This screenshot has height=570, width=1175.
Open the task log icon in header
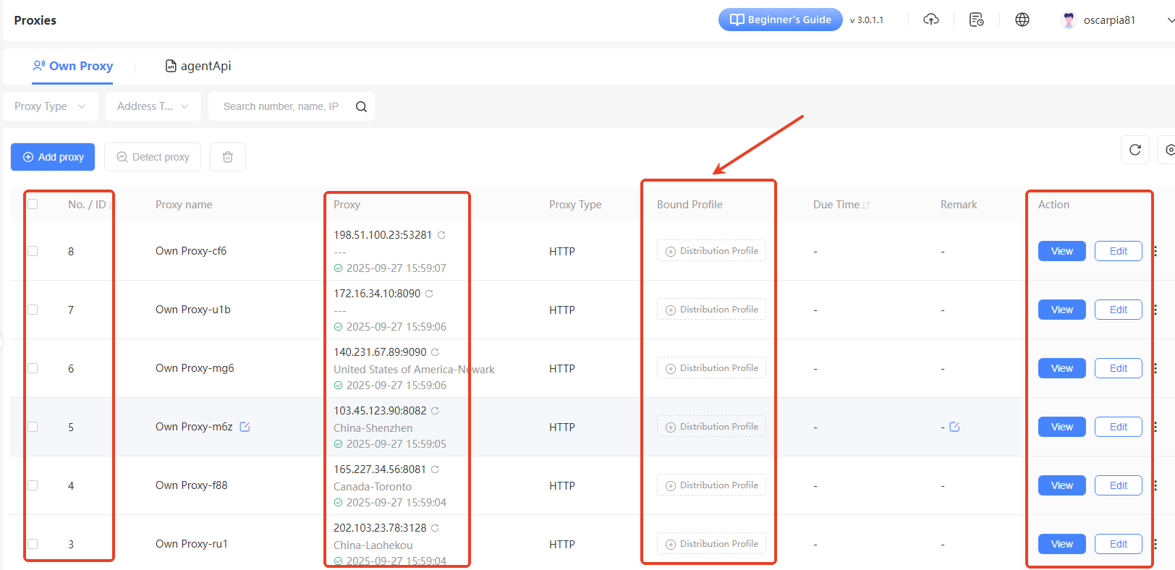coord(976,20)
